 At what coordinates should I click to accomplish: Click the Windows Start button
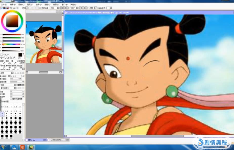(x=3, y=147)
